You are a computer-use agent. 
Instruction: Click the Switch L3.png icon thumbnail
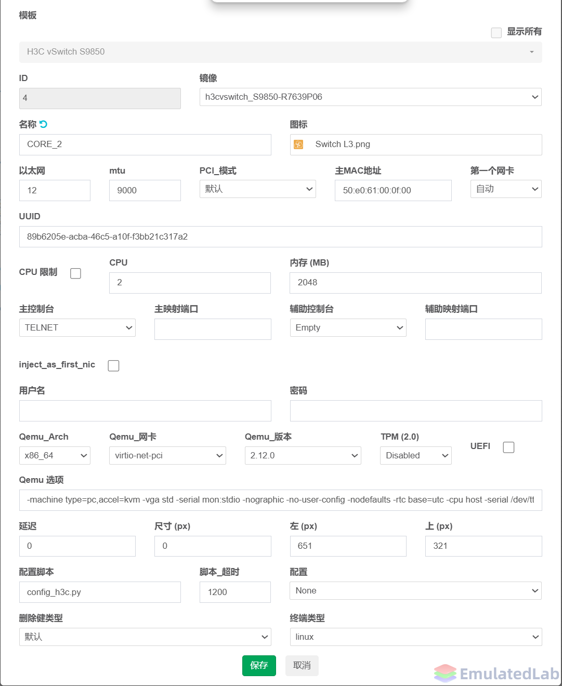click(x=298, y=144)
